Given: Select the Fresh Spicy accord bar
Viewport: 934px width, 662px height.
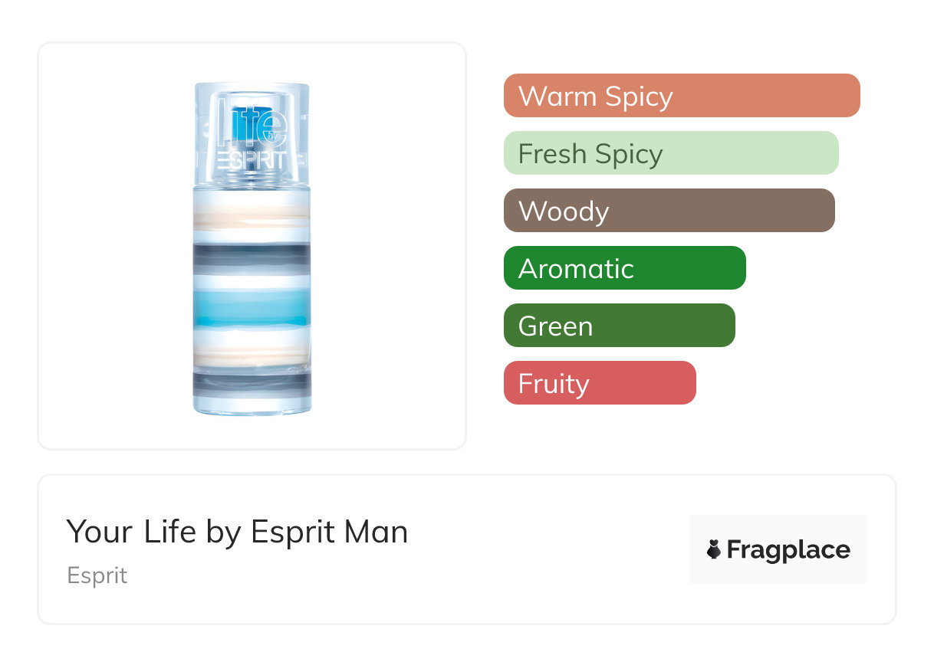Looking at the screenshot, I should pyautogui.click(x=670, y=153).
